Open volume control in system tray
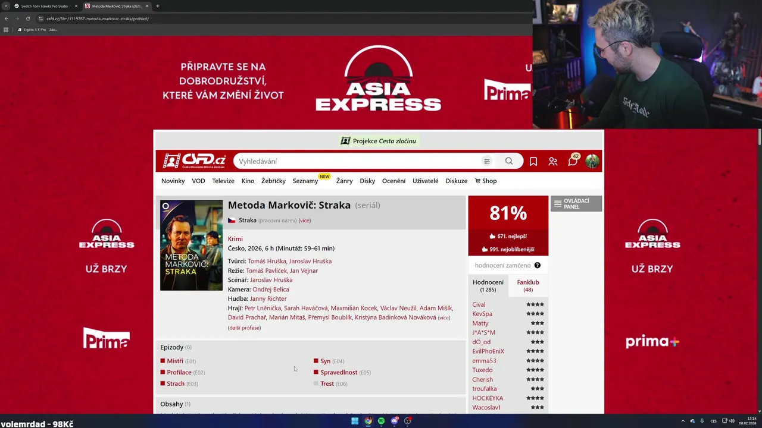 click(x=733, y=421)
